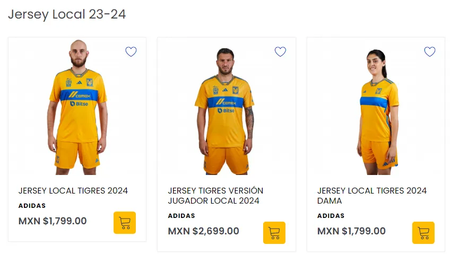451x254 pixels.
Task: Click ADIDAS brand under Dama jersey
Action: pos(331,216)
